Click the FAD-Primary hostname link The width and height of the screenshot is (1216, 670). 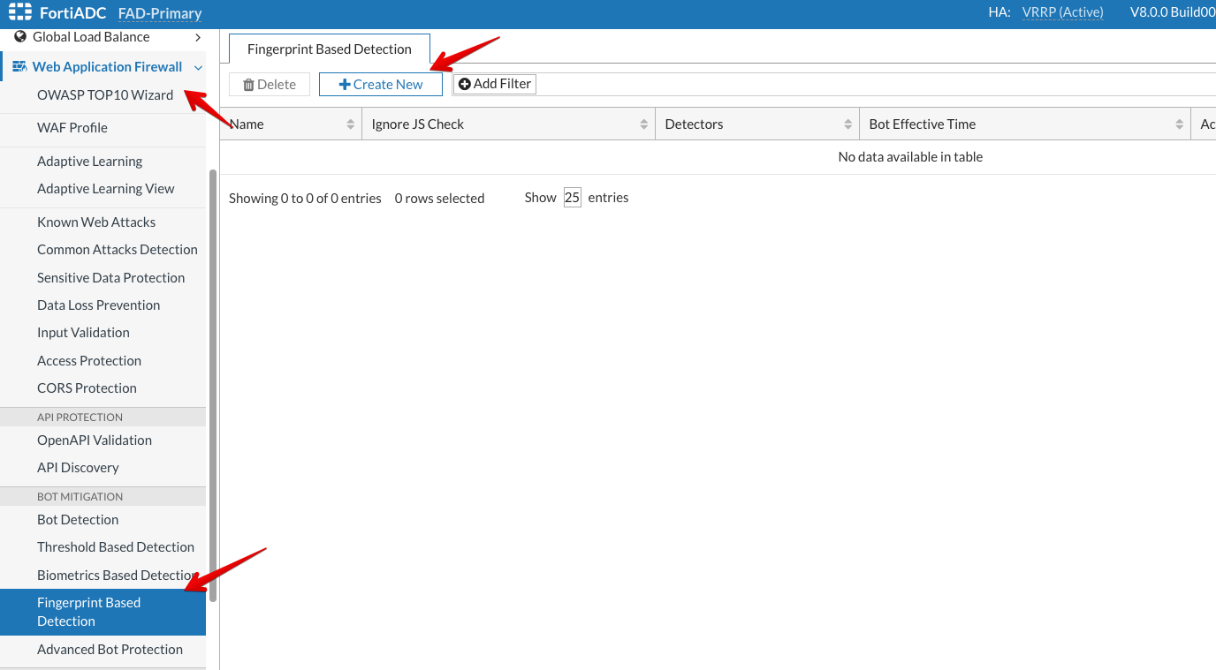160,13
